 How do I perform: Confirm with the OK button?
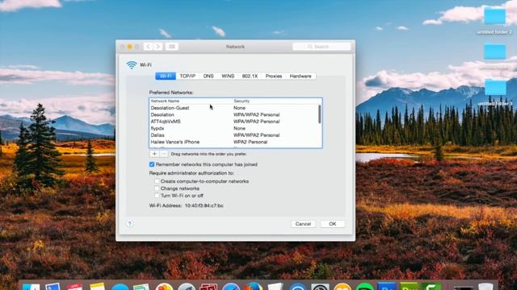332,224
